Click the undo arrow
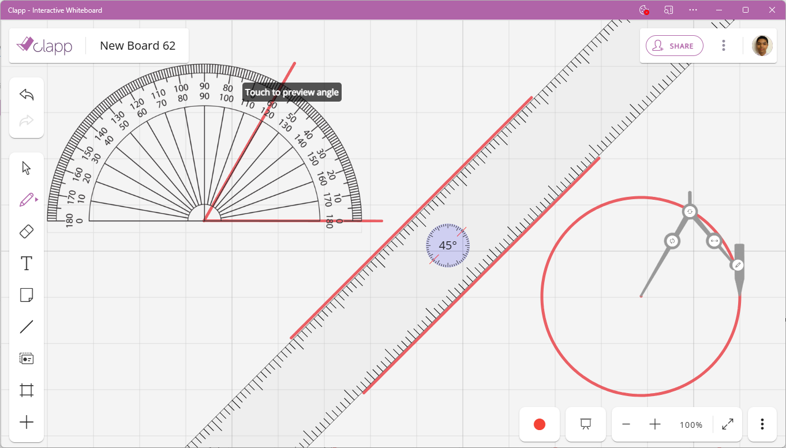786x448 pixels. pos(26,94)
